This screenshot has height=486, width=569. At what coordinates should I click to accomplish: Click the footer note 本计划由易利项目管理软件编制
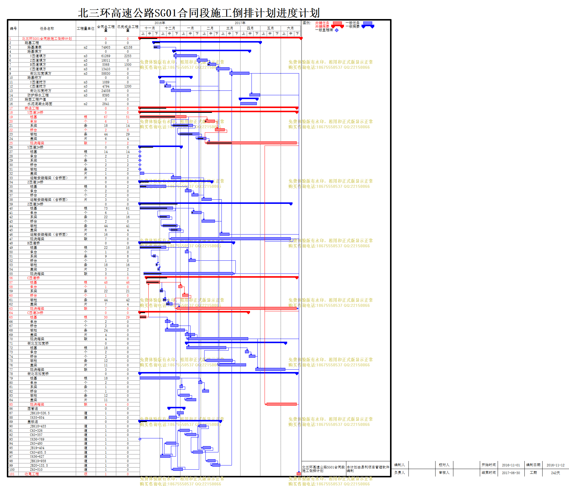pos(368,469)
